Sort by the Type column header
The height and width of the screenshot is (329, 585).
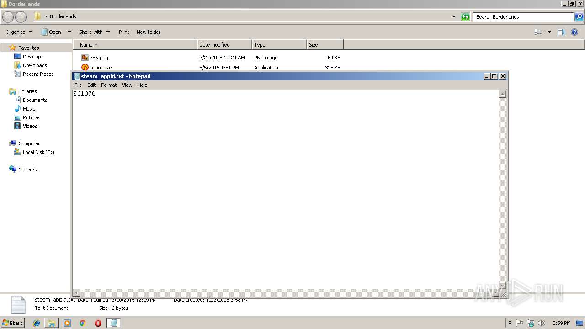pos(279,45)
